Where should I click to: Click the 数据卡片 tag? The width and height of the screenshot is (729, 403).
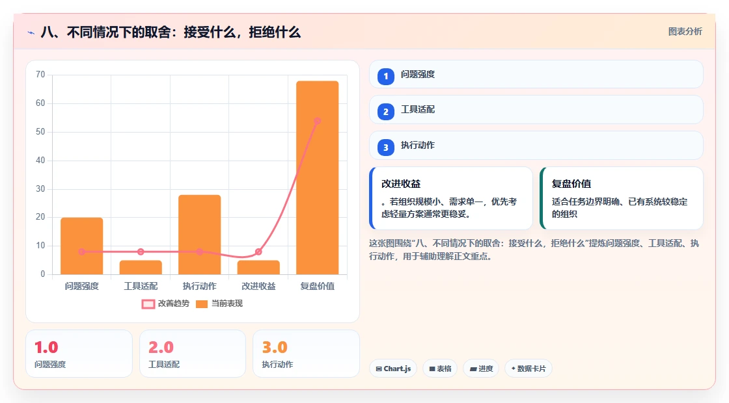click(529, 369)
